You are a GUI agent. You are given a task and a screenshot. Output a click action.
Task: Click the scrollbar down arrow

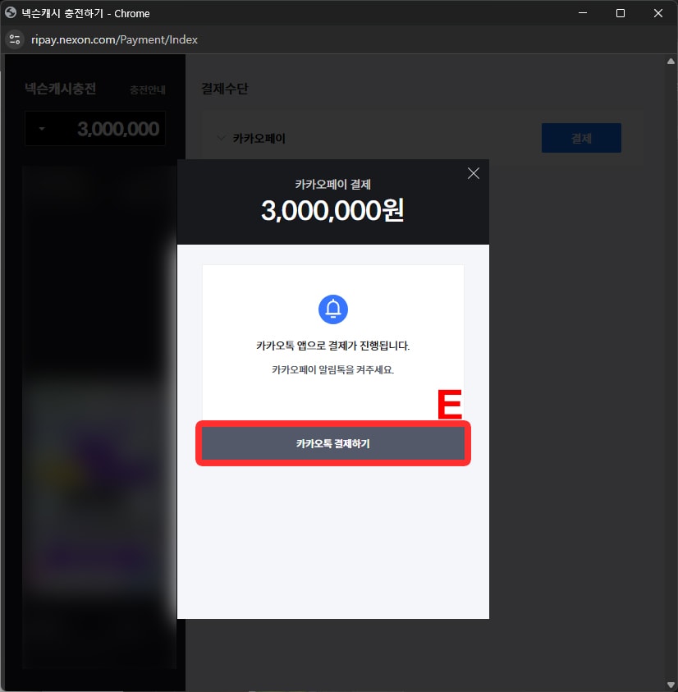point(671,685)
